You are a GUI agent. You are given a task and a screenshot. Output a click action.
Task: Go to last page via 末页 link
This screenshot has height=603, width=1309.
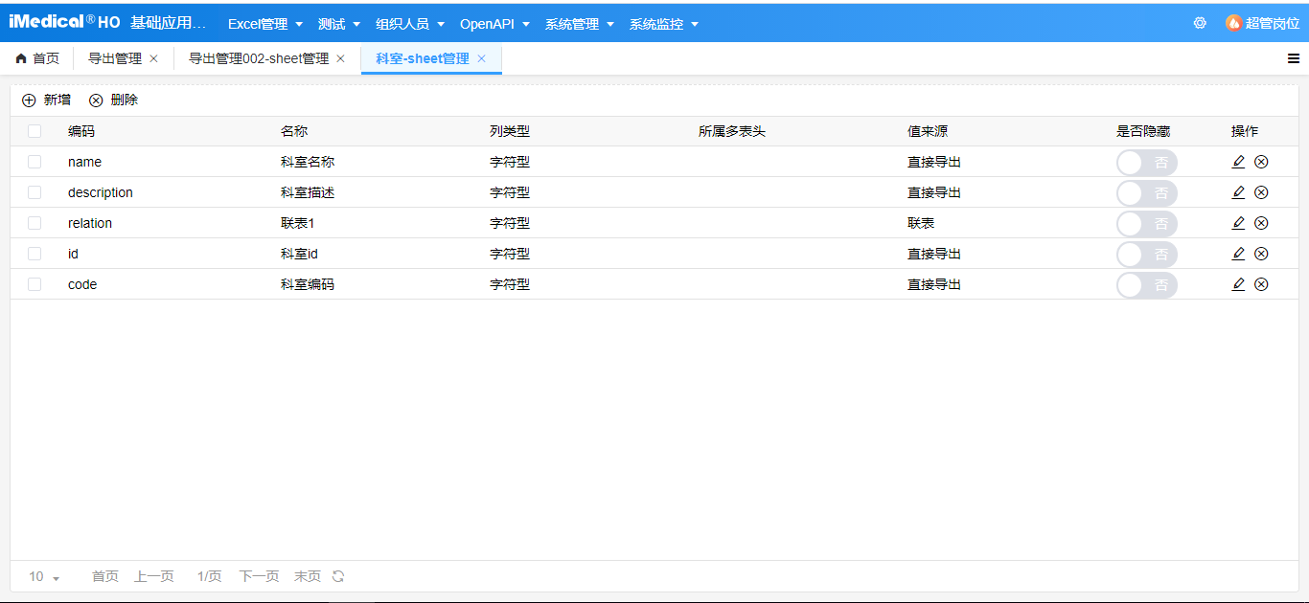pyautogui.click(x=308, y=576)
